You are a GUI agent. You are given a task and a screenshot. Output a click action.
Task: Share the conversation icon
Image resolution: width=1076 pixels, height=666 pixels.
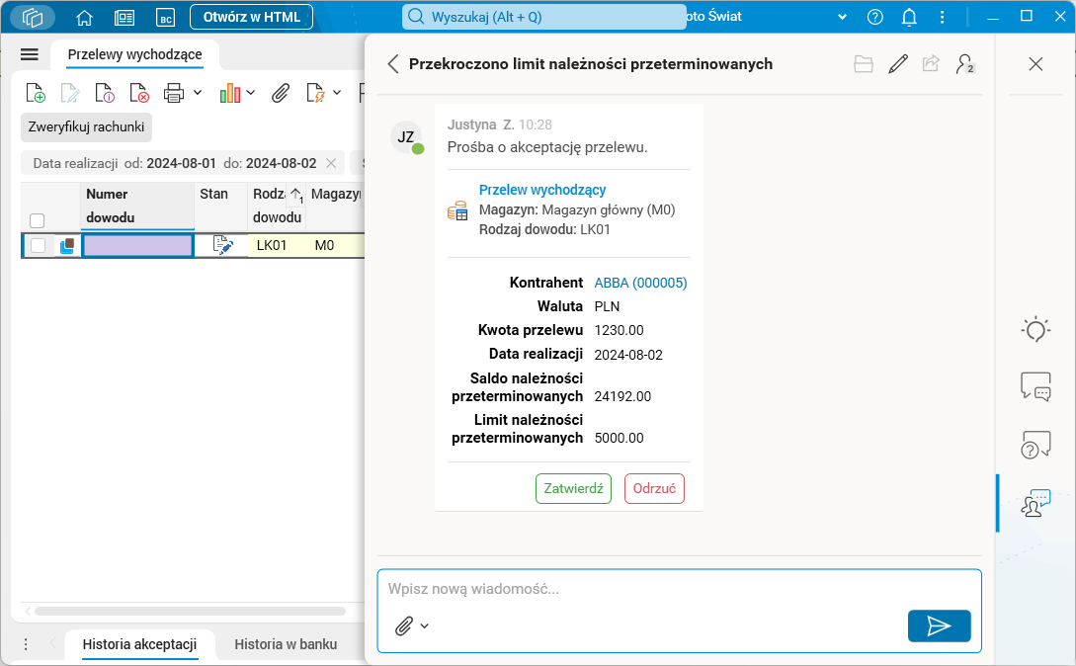pos(931,64)
